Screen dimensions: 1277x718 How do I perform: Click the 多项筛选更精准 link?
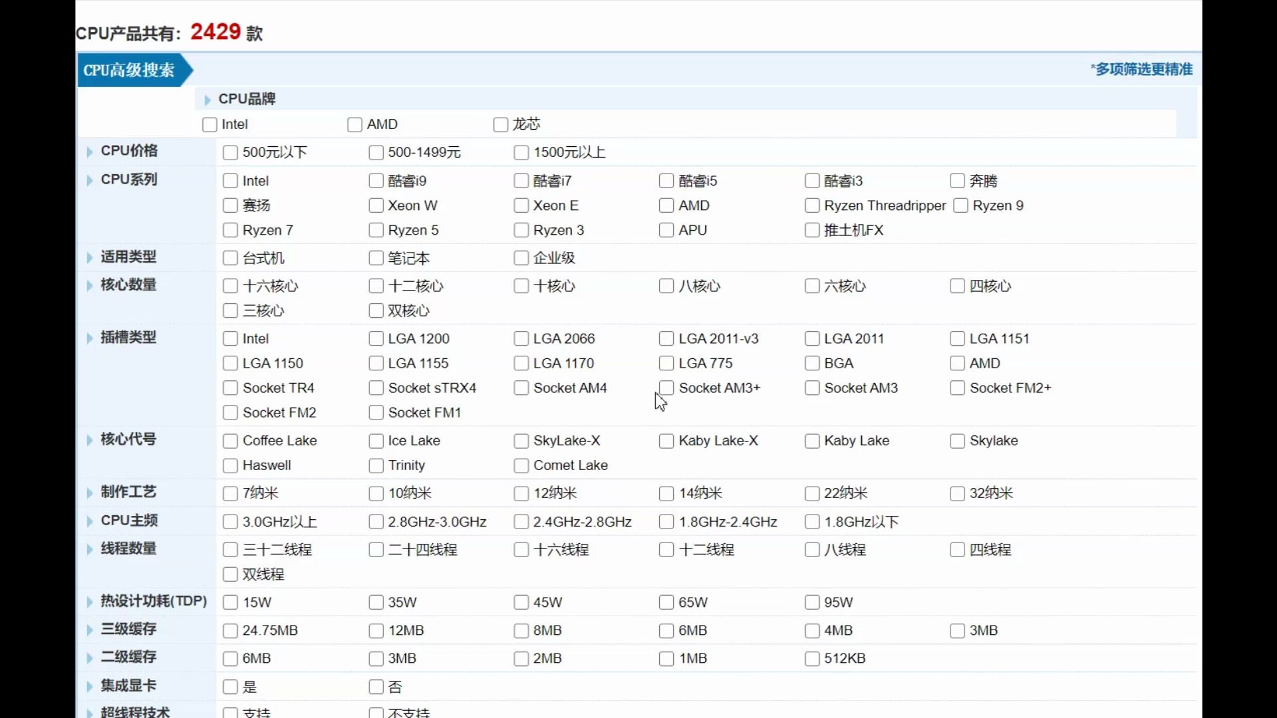point(1140,69)
